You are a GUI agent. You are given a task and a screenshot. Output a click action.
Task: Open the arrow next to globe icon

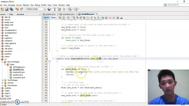coord(52,9)
